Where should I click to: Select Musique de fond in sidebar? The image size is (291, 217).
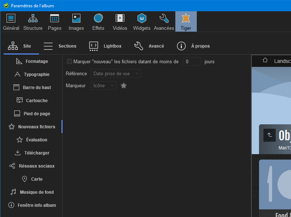click(32, 192)
